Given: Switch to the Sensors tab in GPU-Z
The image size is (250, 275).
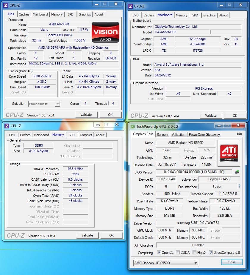Looking at the screenshot, I should pos(162,135).
